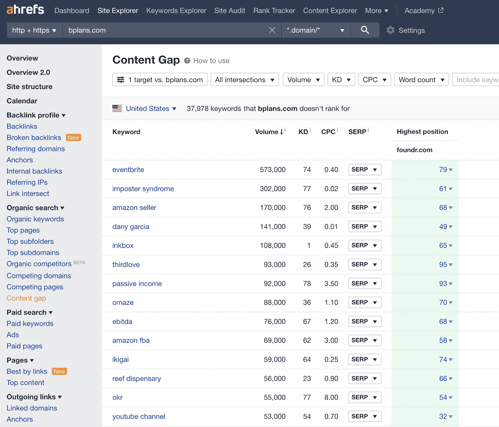Click the Volume column info icon
Viewport: 499px width, 427px height.
tap(285, 130)
